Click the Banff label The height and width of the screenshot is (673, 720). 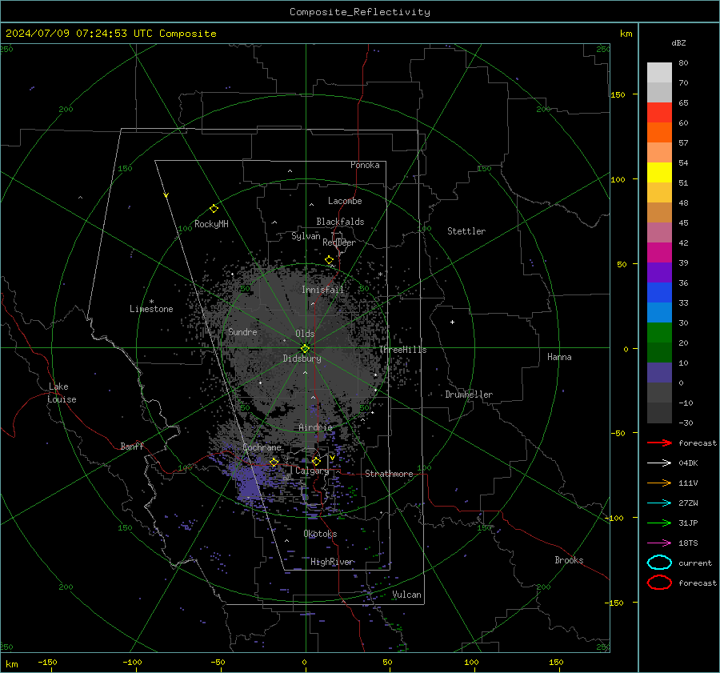tap(132, 446)
